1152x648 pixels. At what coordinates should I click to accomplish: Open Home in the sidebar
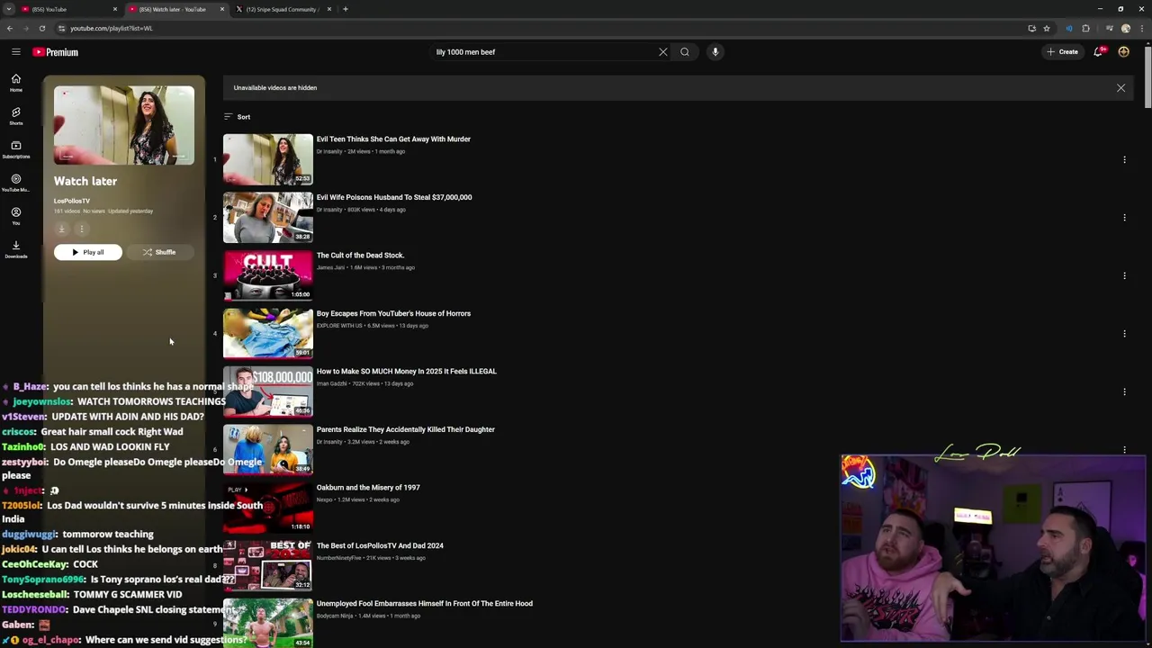pos(15,83)
